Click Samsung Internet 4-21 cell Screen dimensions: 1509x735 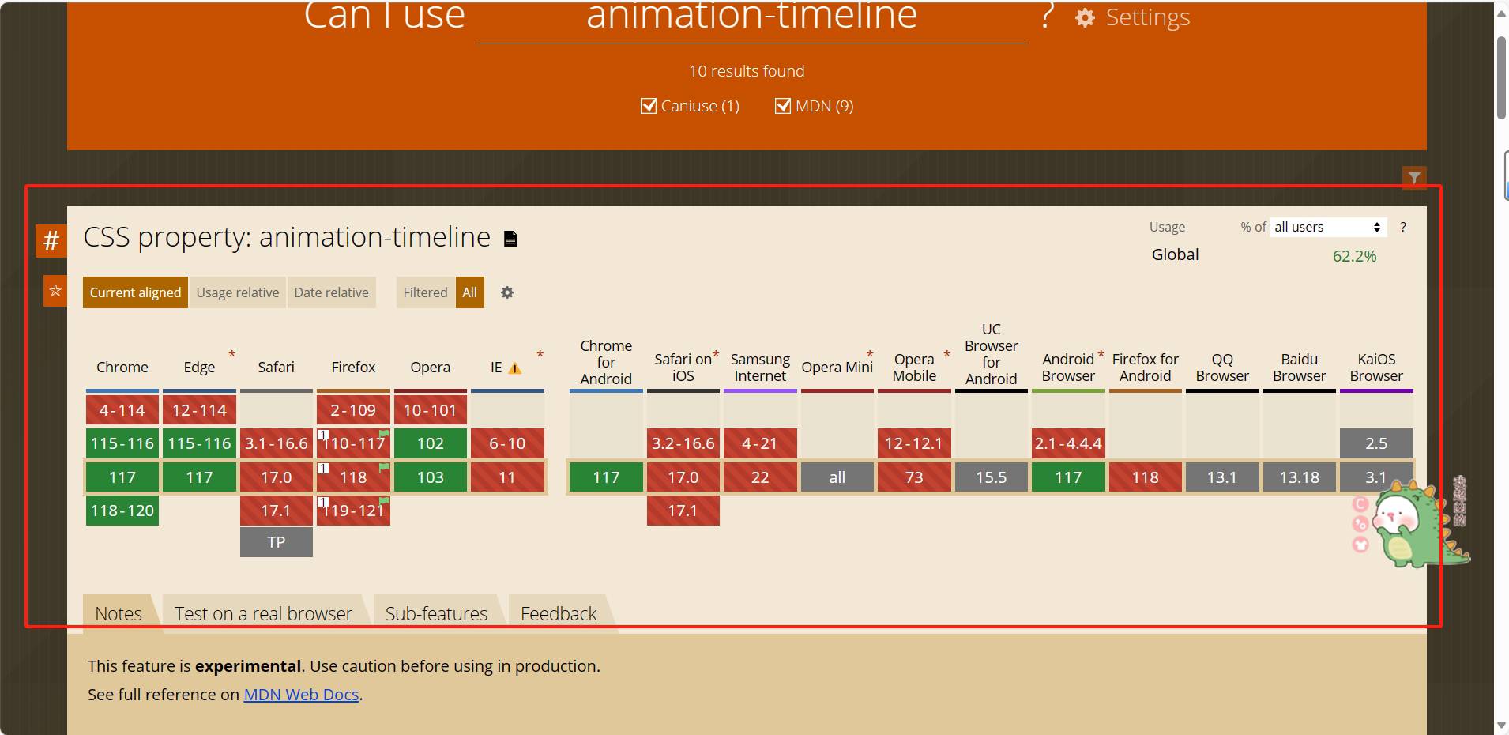tap(760, 443)
